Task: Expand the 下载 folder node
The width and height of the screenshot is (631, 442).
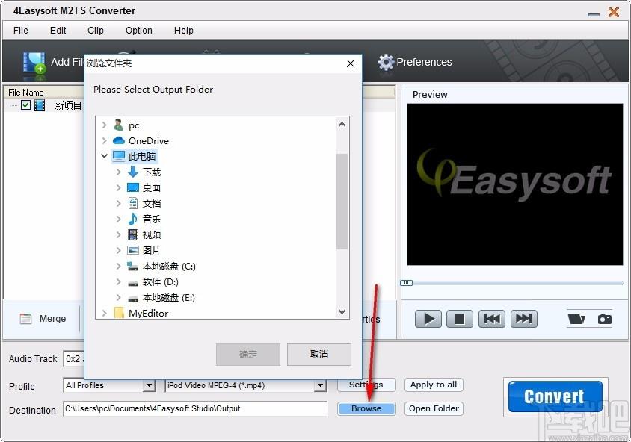Action: [118, 172]
